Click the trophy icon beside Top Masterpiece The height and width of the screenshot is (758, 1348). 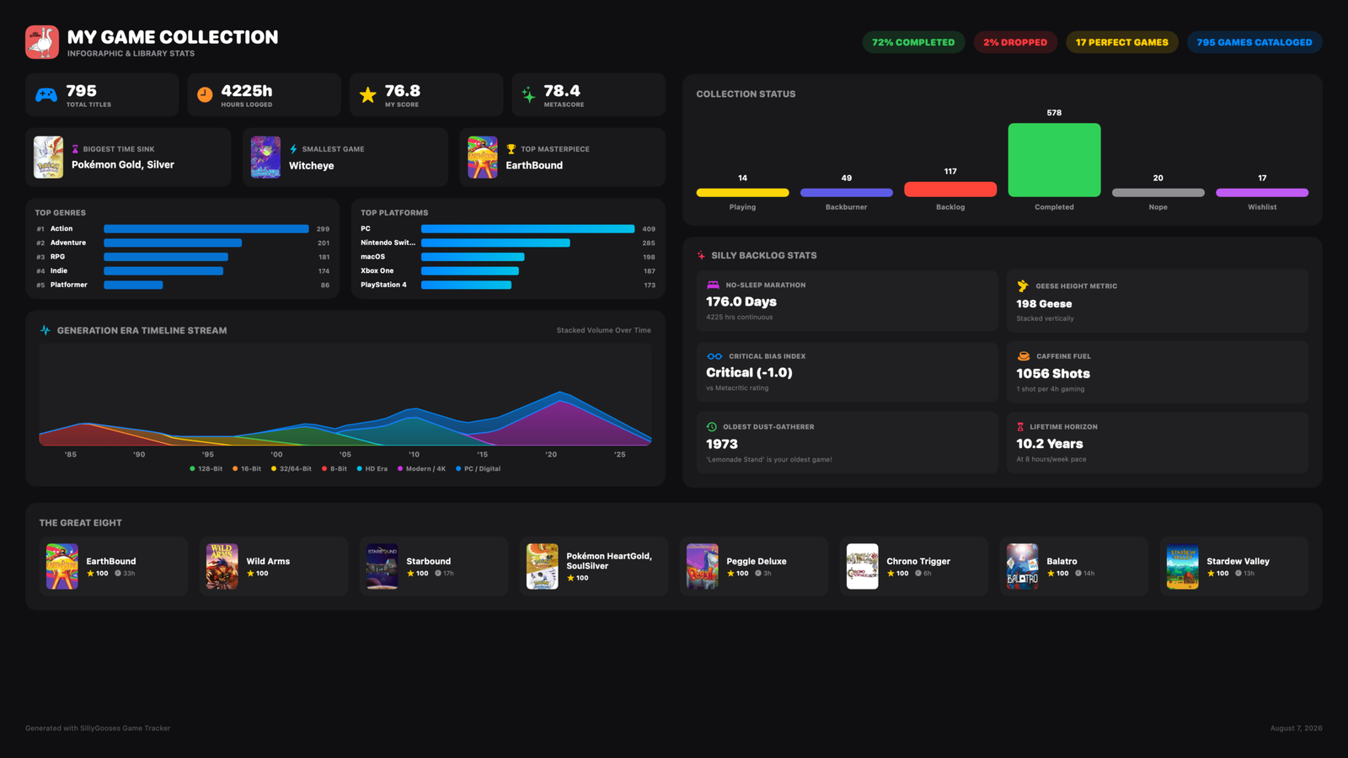511,149
